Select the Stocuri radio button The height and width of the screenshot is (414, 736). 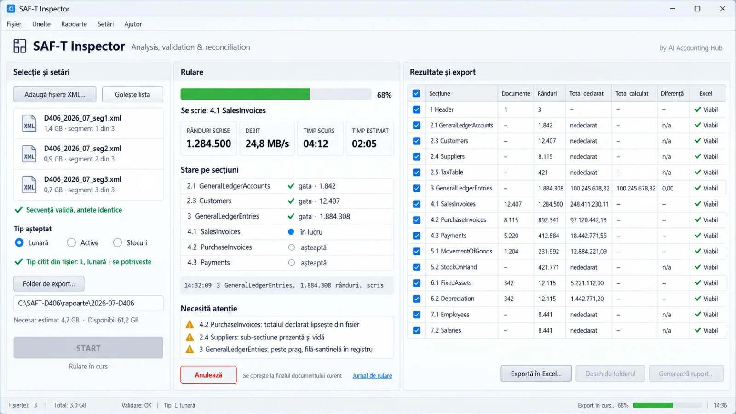coord(118,242)
